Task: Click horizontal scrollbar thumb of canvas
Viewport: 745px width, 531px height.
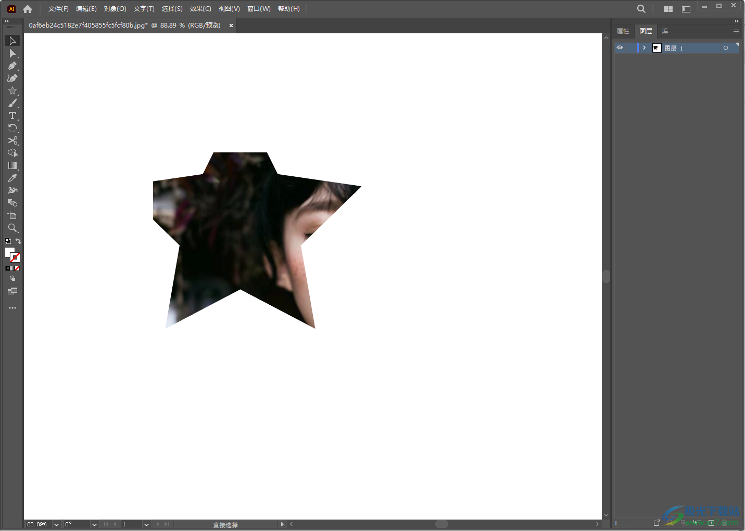Action: pos(441,524)
